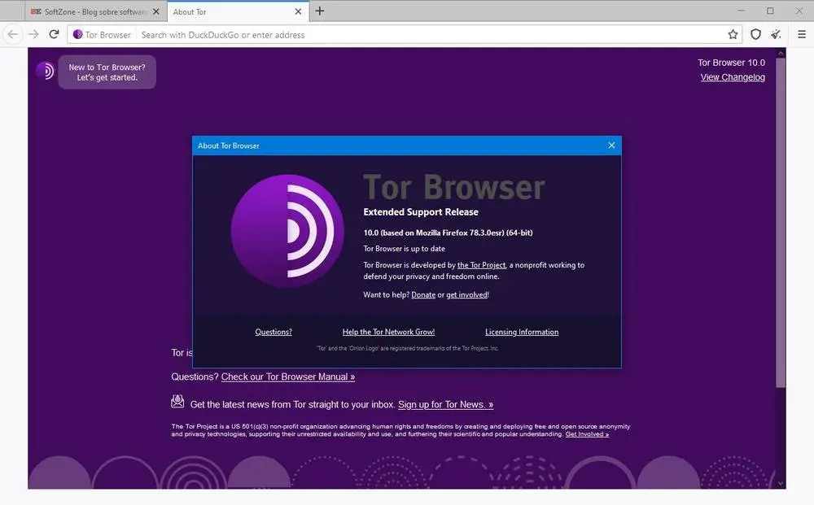Open the hamburger application menu
The image size is (814, 505).
[x=802, y=35]
